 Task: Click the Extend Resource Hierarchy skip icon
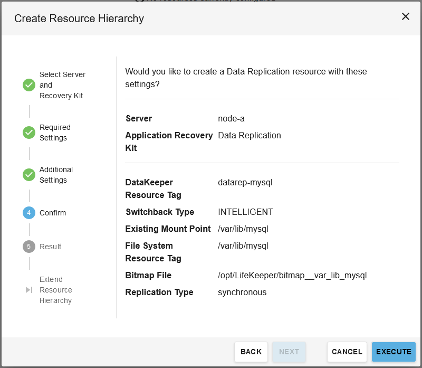point(29,290)
